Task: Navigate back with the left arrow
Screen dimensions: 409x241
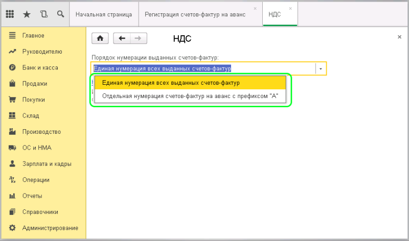Action: pos(122,38)
